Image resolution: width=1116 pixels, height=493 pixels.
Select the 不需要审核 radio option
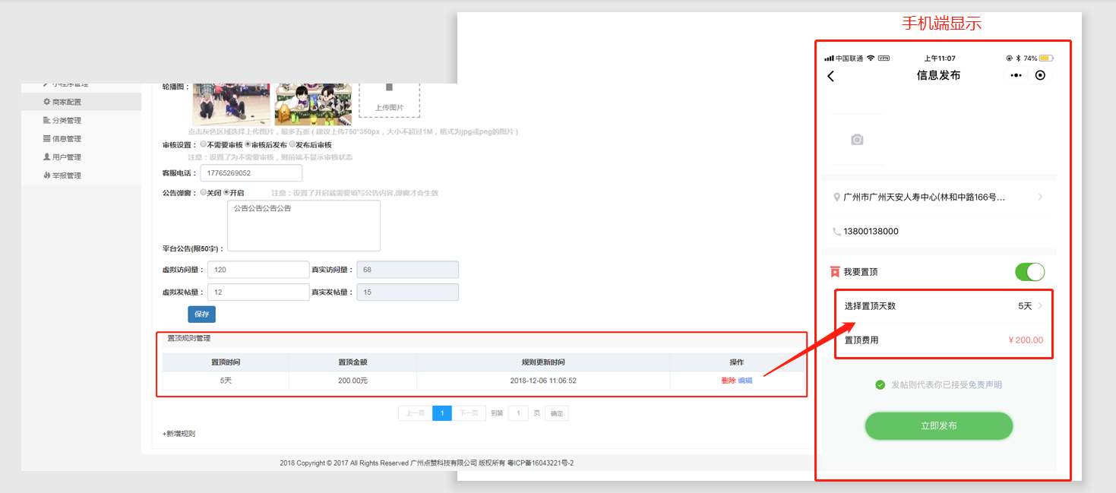click(204, 144)
